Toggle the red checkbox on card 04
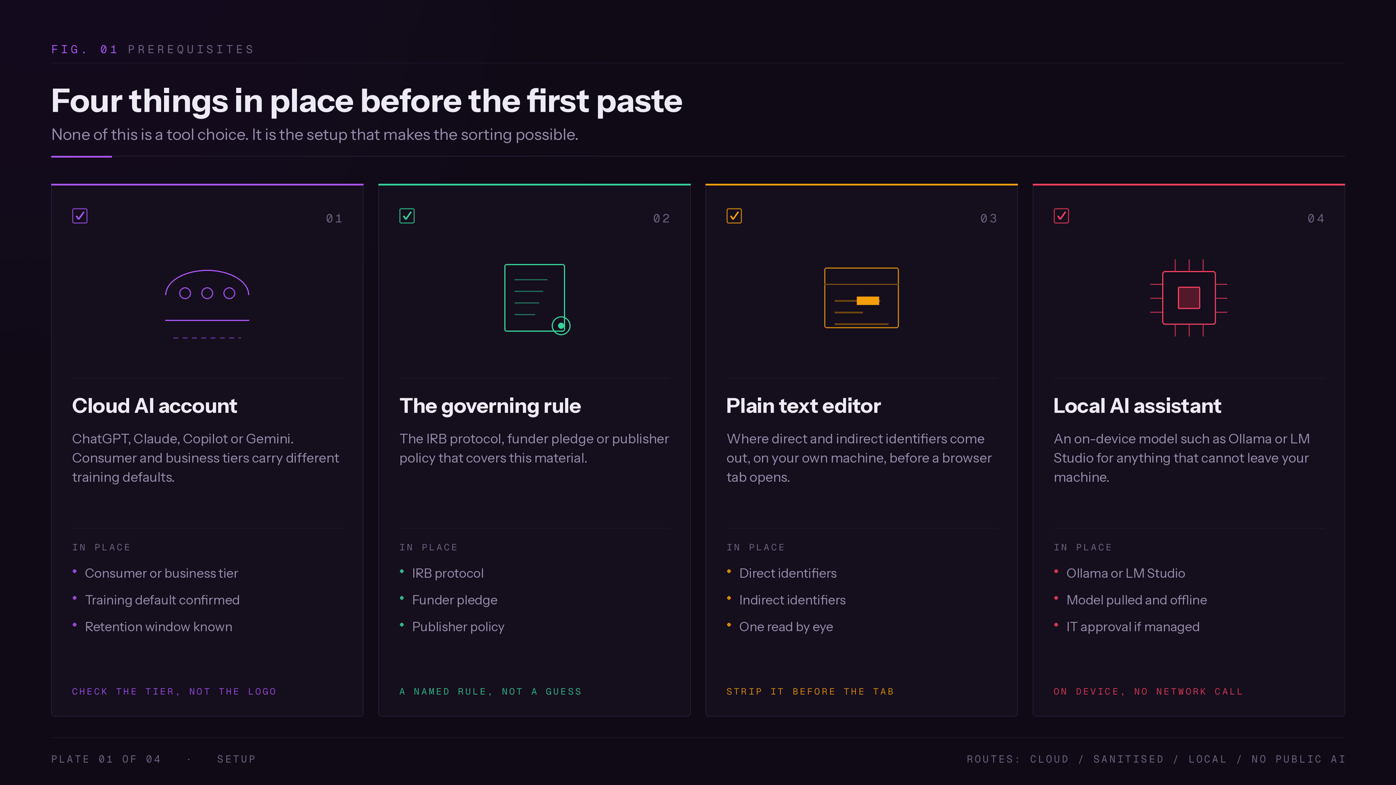This screenshot has height=785, width=1396. tap(1062, 216)
